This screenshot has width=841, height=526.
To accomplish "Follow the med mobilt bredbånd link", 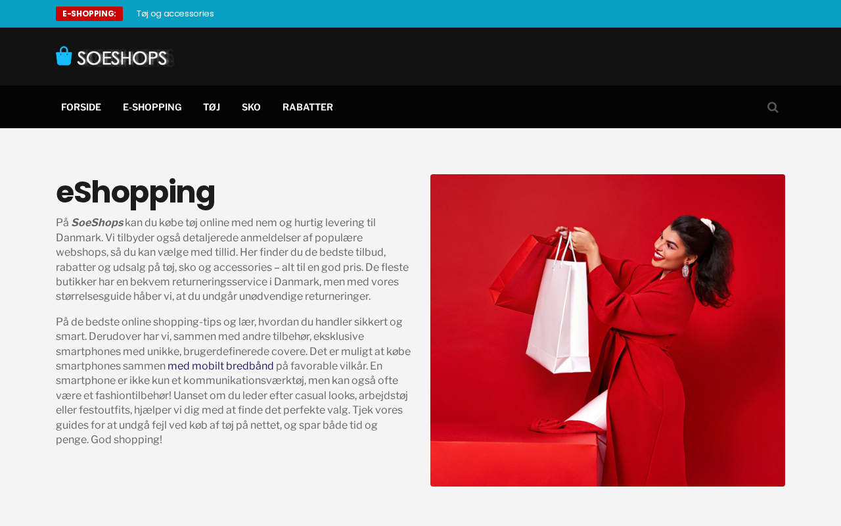I will click(x=221, y=366).
